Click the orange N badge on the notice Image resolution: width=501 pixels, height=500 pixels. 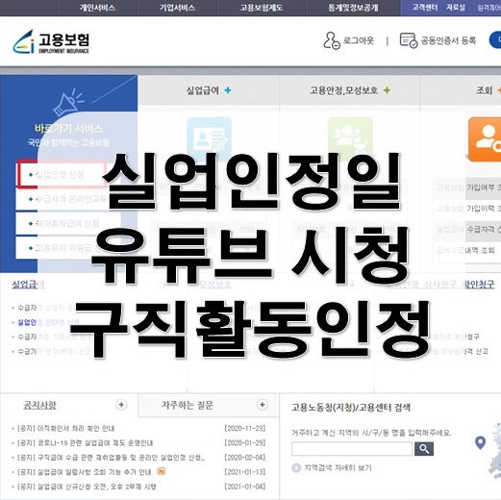pyautogui.click(x=161, y=471)
